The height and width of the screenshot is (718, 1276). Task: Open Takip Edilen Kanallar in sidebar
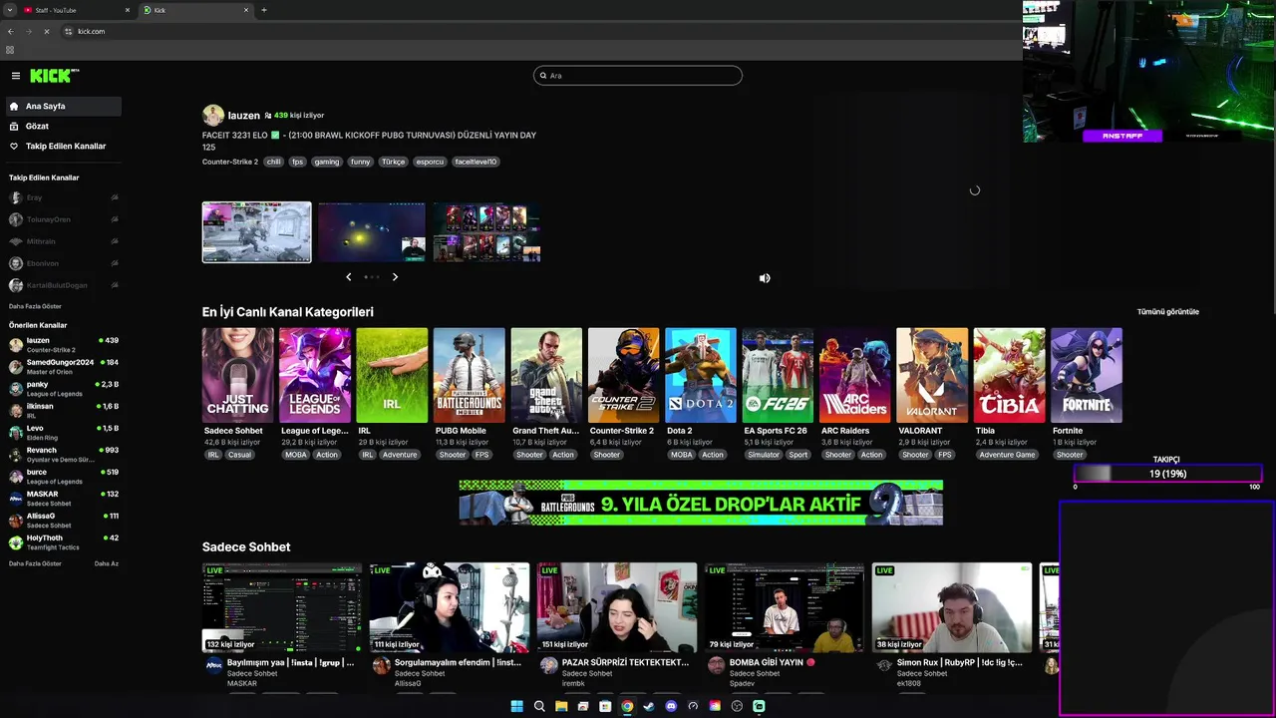[63, 146]
